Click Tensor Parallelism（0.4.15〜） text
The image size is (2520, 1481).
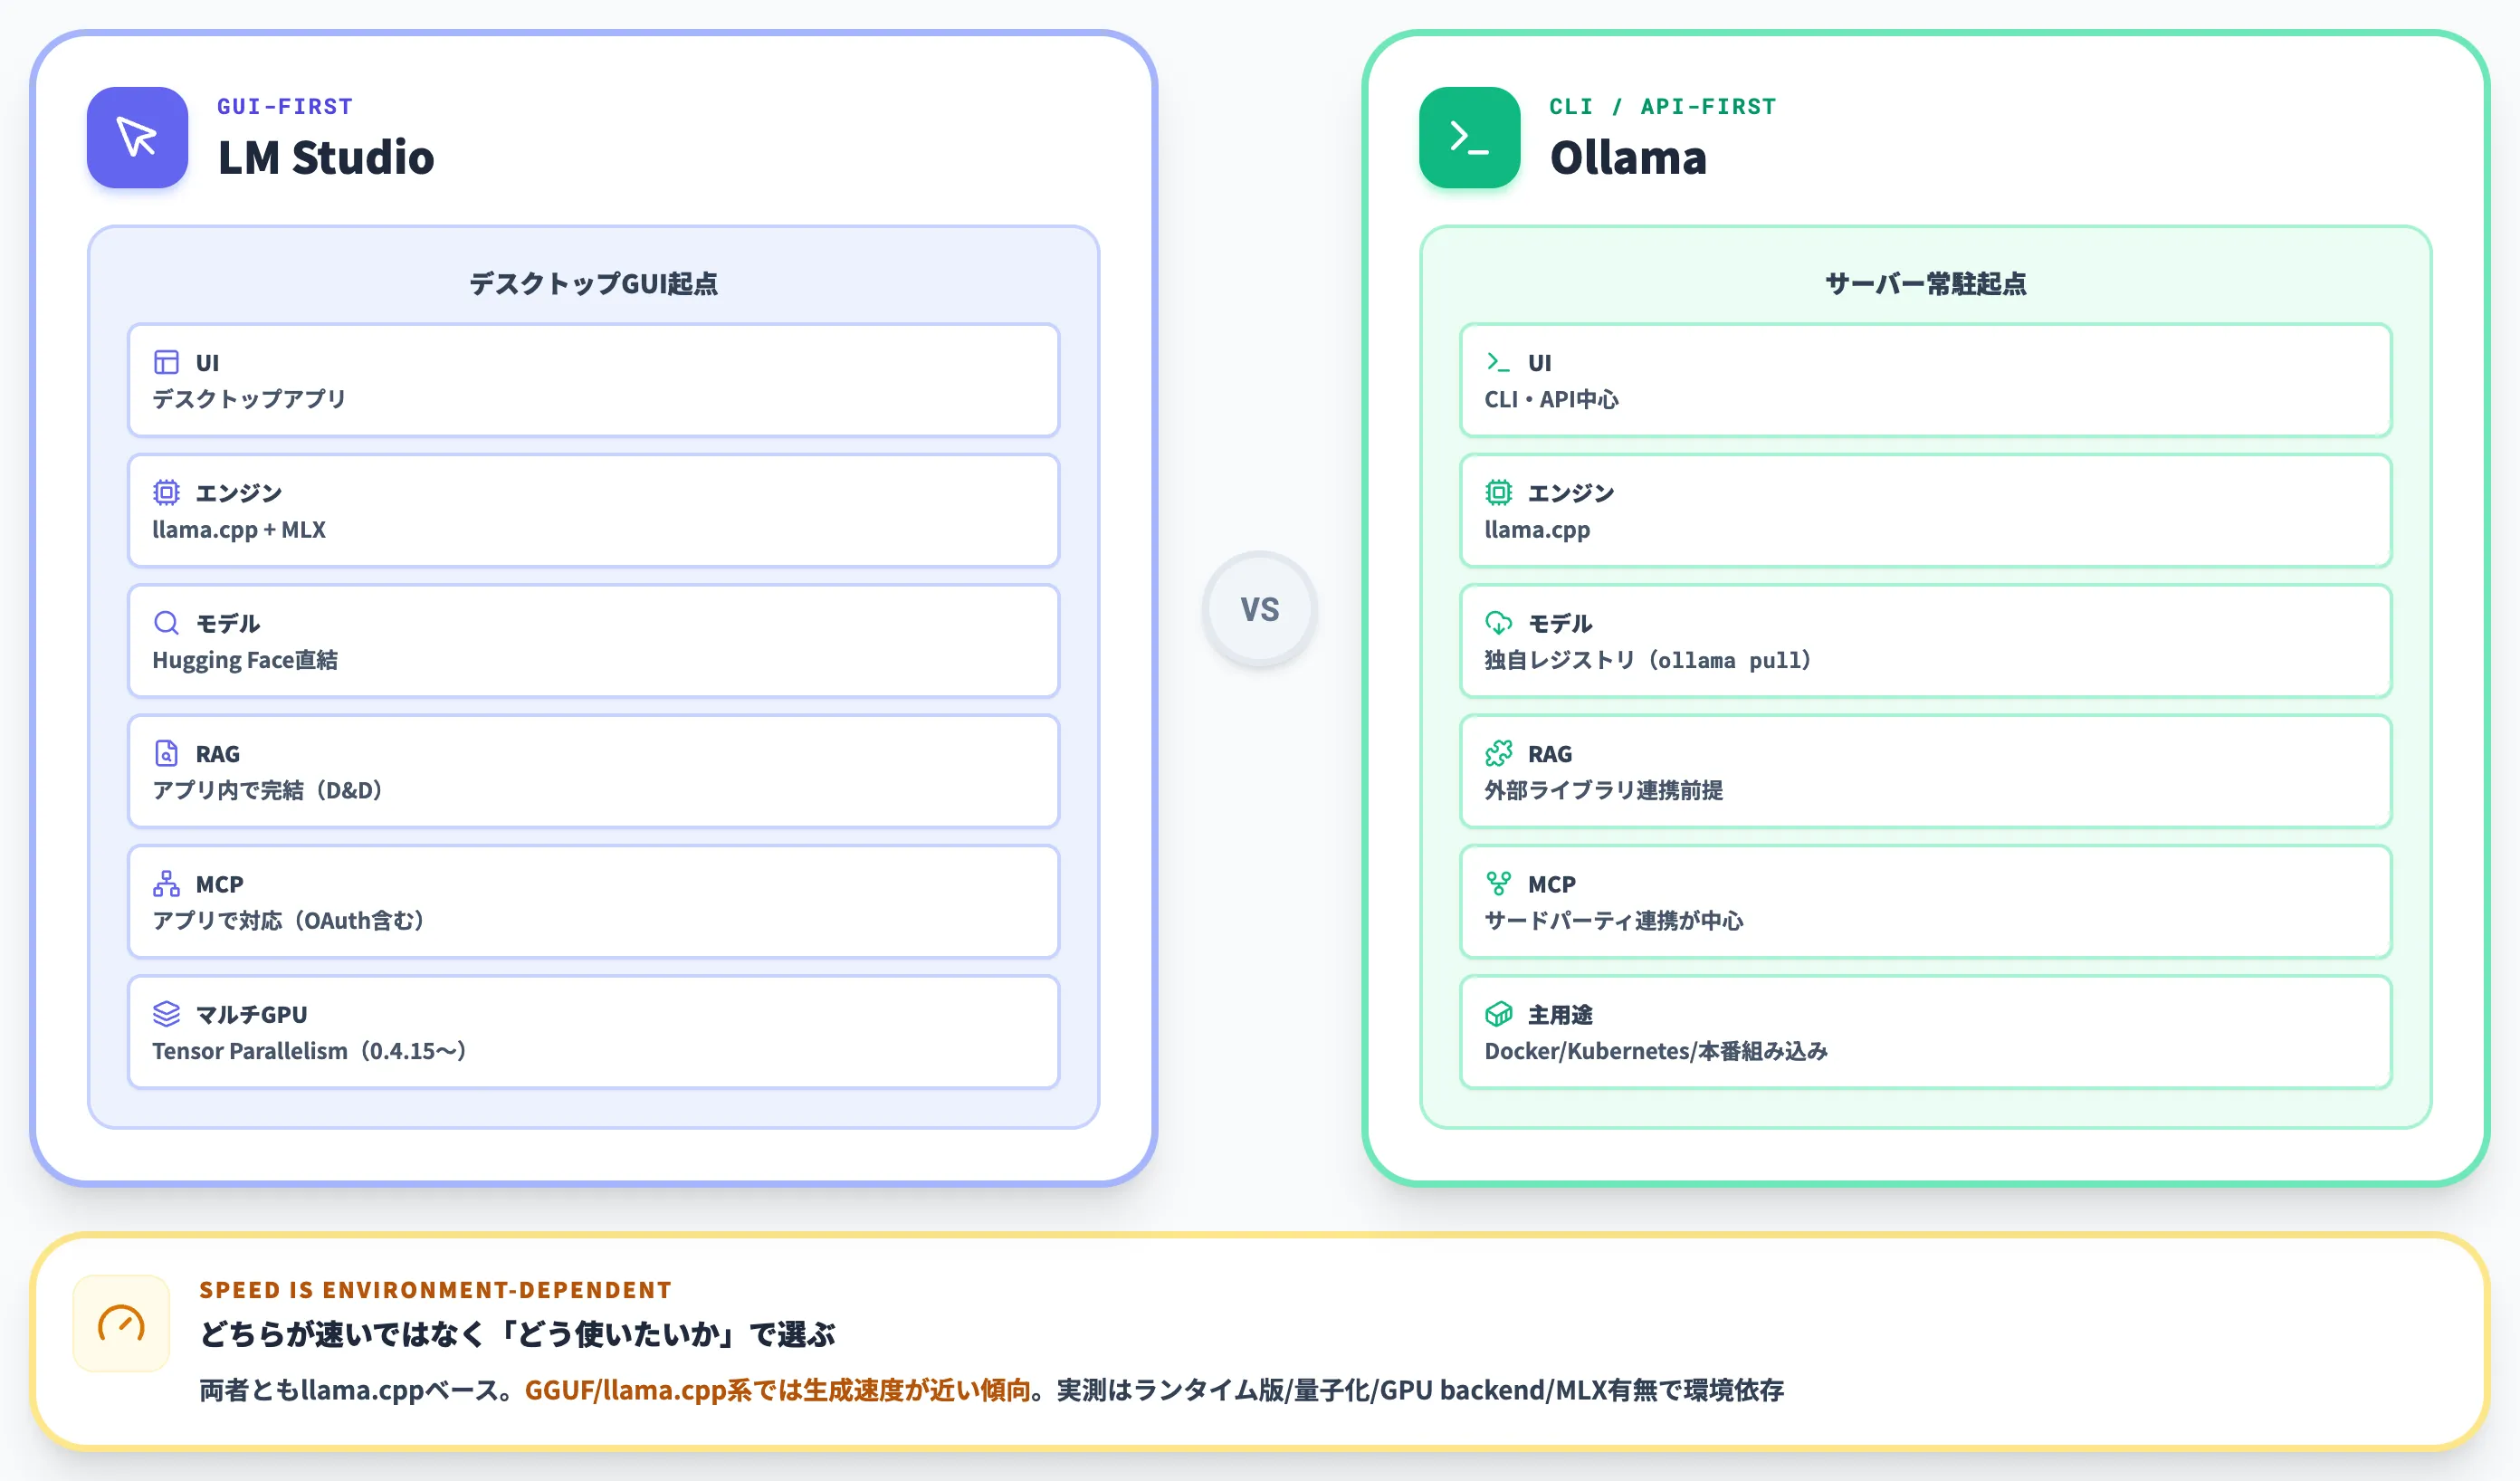(313, 1051)
